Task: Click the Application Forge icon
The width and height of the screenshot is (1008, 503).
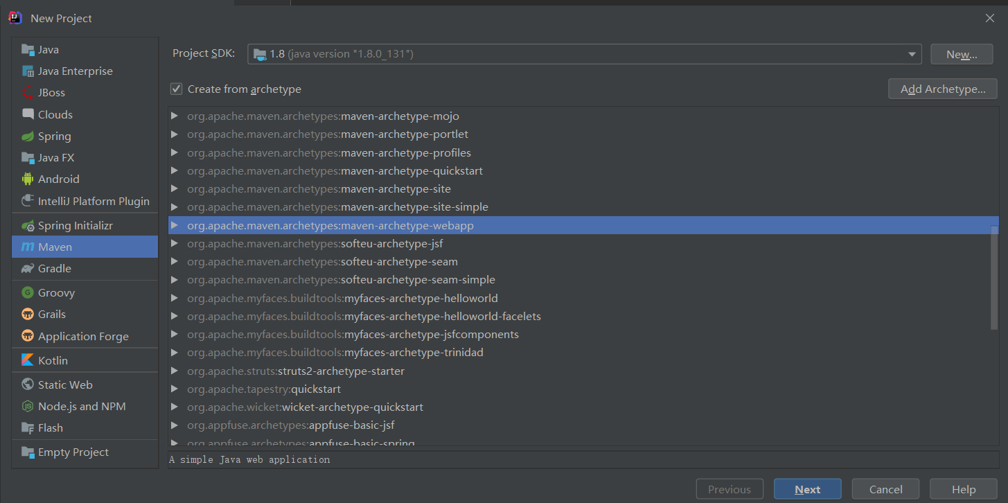Action: [28, 336]
